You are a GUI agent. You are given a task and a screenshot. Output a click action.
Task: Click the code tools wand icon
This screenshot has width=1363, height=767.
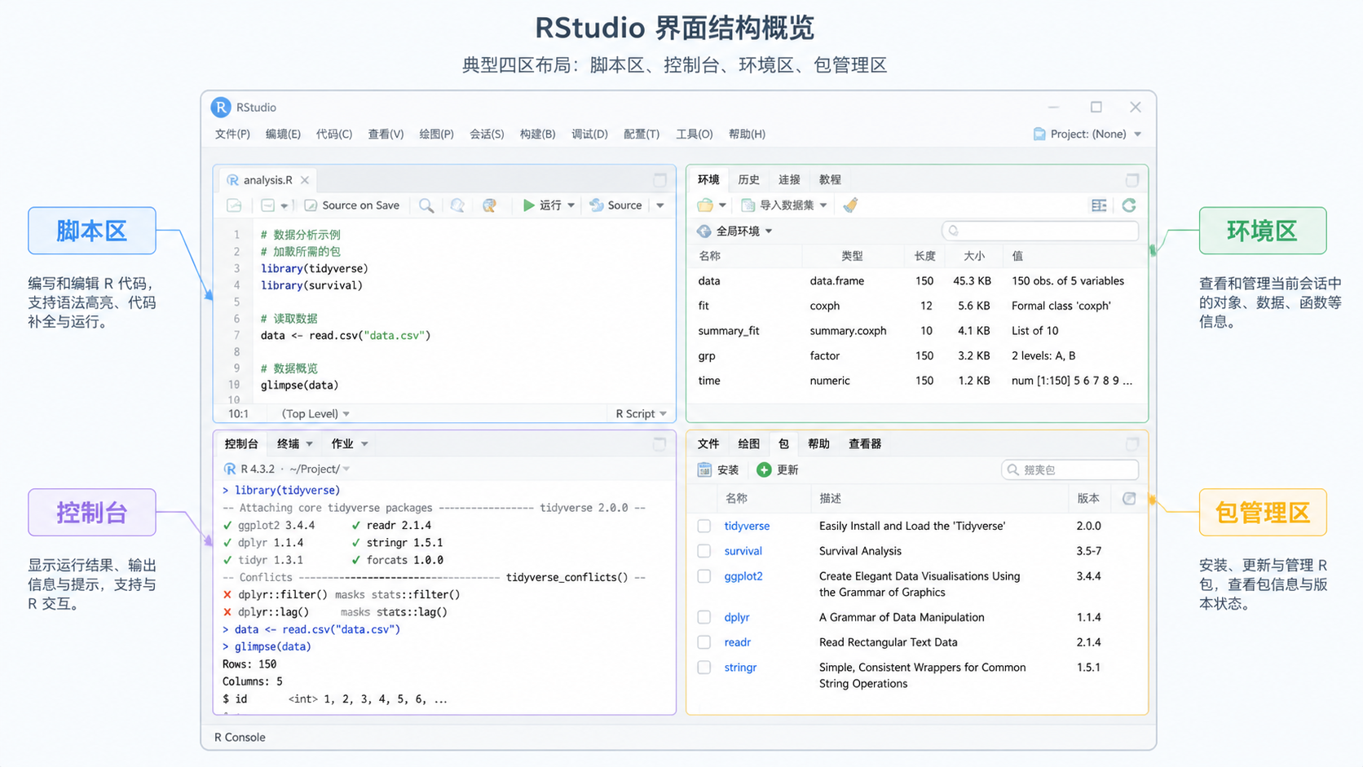click(x=457, y=205)
